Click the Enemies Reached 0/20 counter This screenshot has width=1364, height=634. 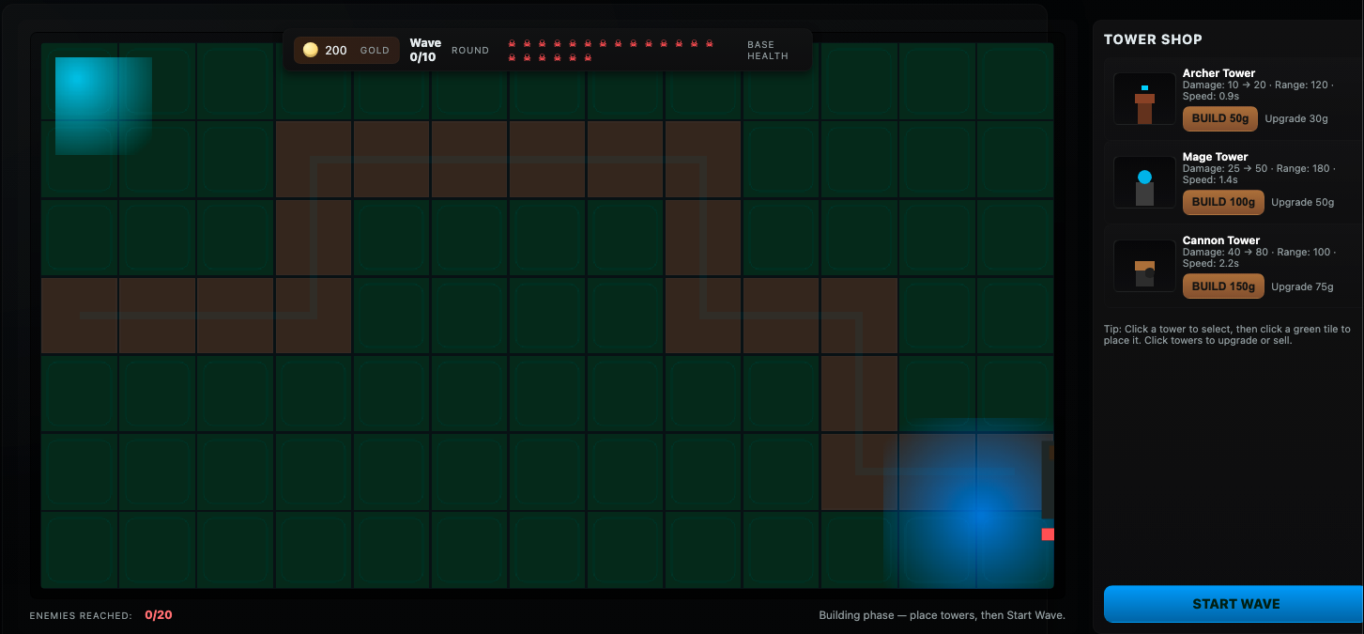[x=158, y=615]
